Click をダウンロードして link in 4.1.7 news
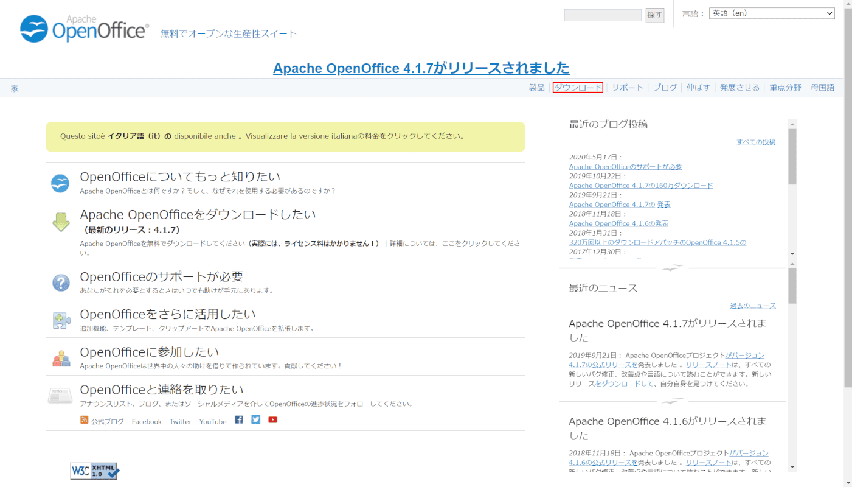The height and width of the screenshot is (487, 852). coord(624,384)
